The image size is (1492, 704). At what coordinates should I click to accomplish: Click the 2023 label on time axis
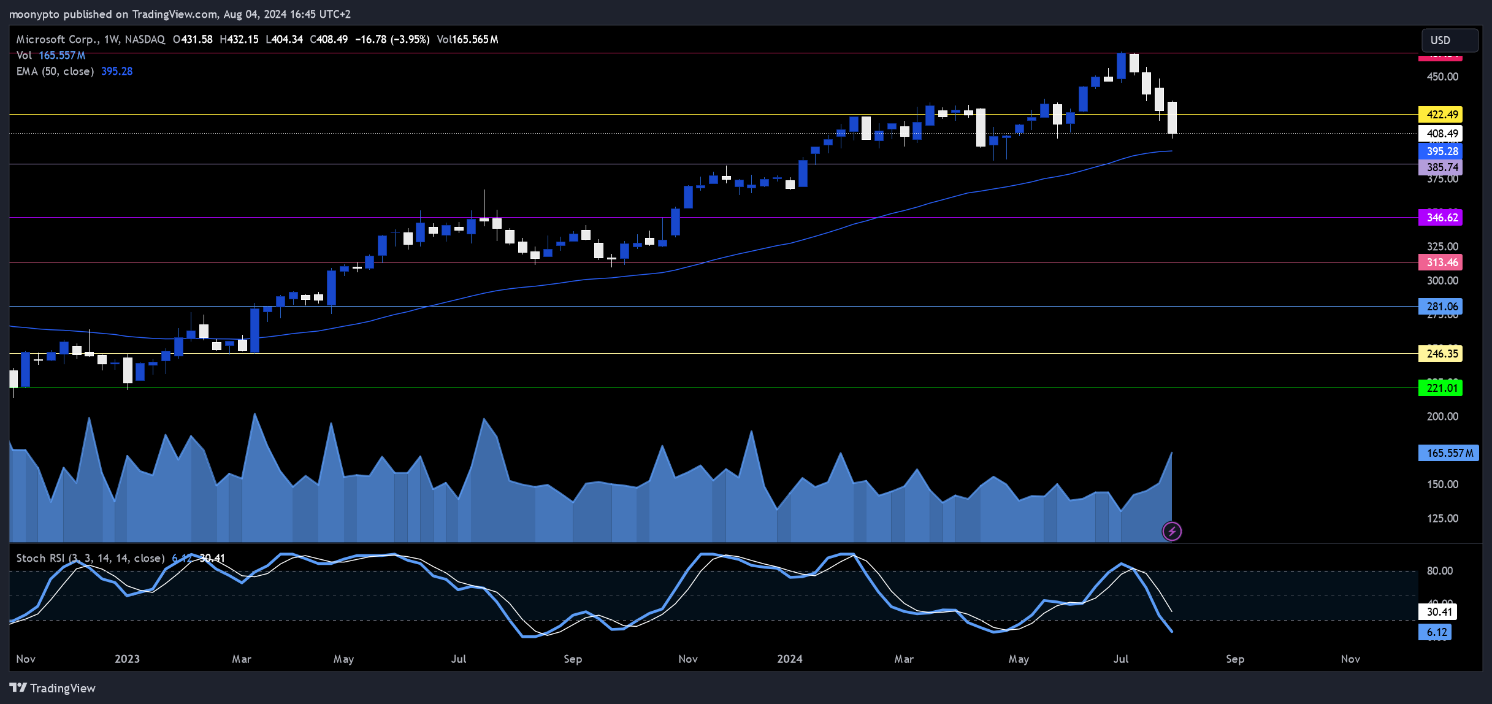[x=127, y=659]
